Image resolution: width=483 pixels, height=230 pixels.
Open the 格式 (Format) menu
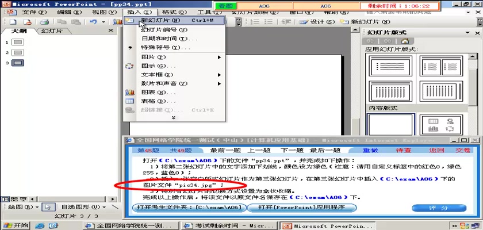pos(174,12)
